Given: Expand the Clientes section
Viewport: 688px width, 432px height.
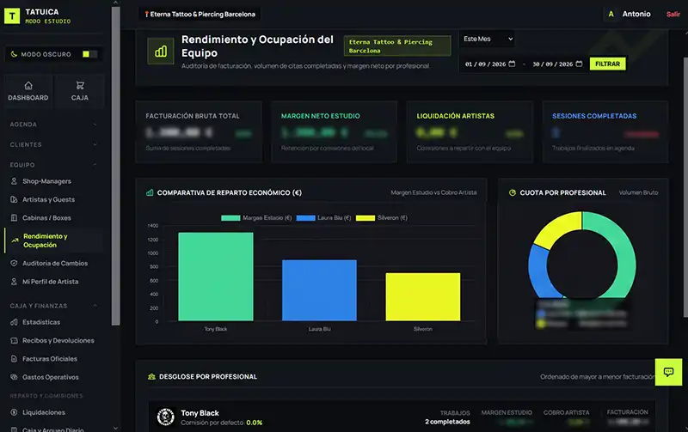Looking at the screenshot, I should (x=53, y=144).
